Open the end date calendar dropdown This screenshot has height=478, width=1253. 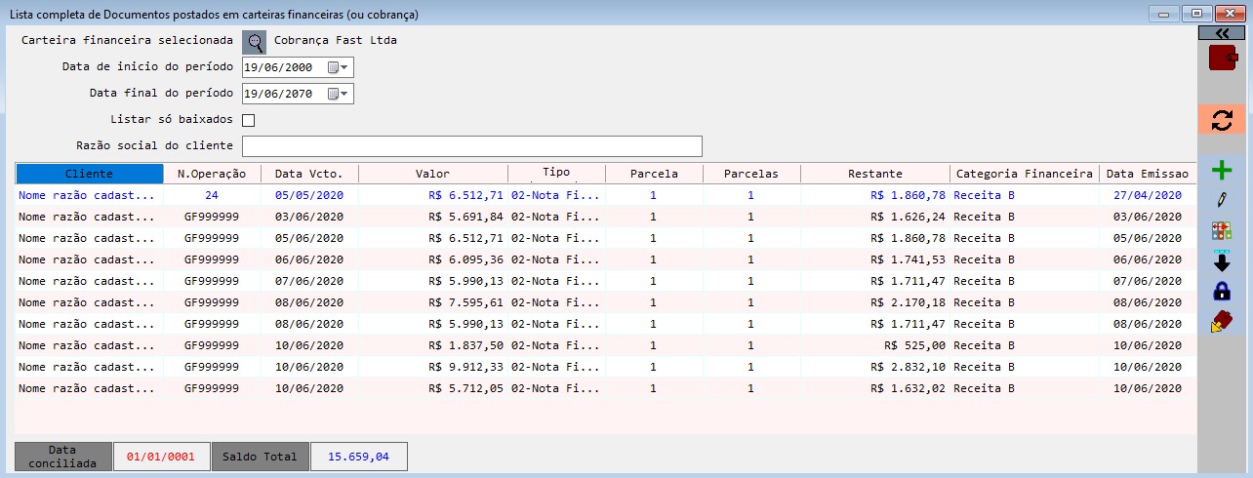338,94
